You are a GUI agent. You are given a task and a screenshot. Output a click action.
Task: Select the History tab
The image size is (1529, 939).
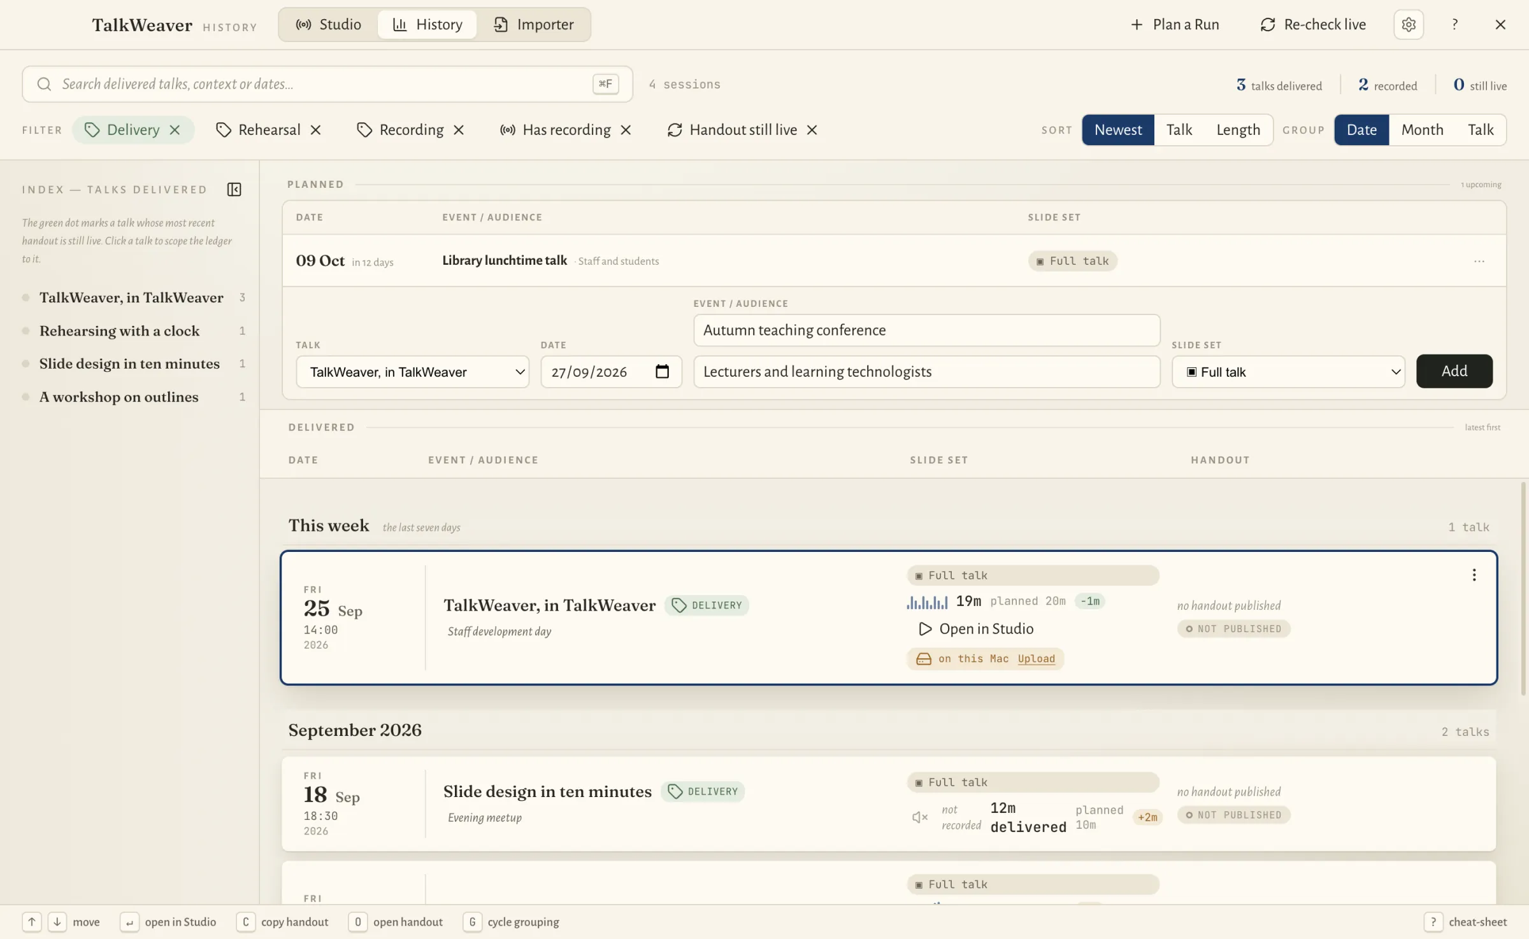pyautogui.click(x=427, y=24)
